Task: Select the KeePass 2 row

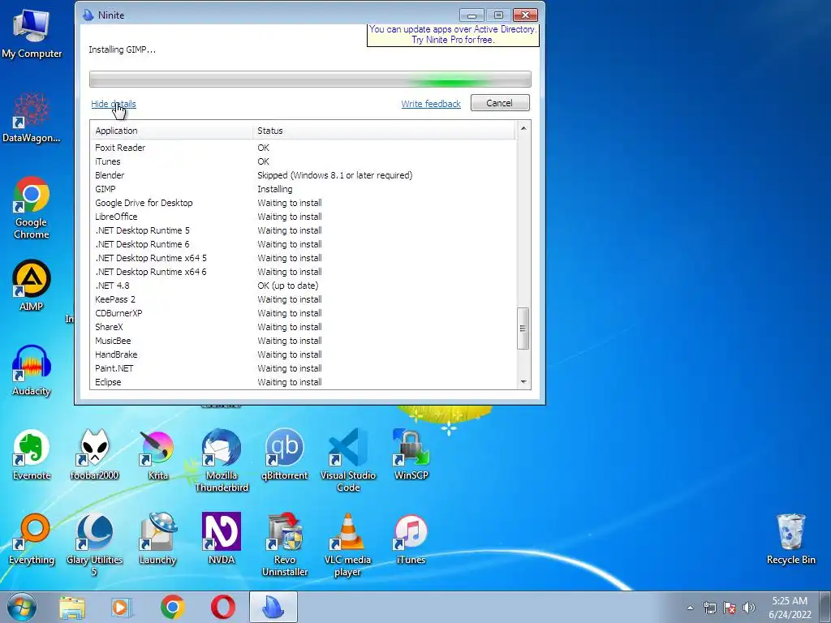Action: click(304, 299)
